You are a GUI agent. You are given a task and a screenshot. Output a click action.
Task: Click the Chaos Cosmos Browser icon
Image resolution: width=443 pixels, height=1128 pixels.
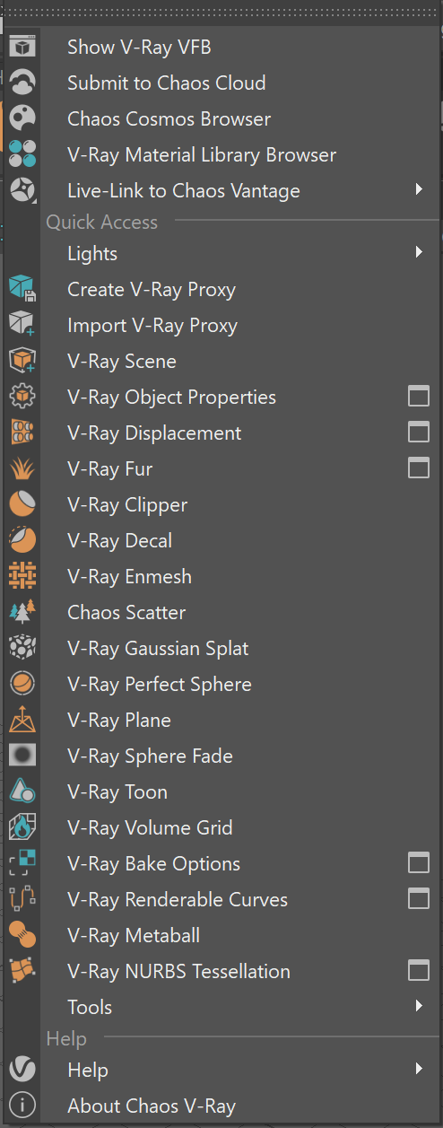(x=22, y=118)
